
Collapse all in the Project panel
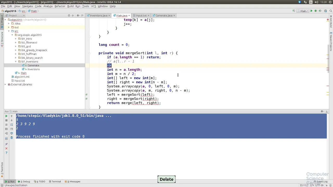[73, 16]
